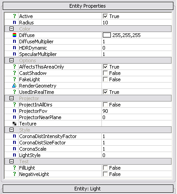177x194 pixels.
Task: Enable the NegativeLight checkbox
Action: [x=105, y=174]
